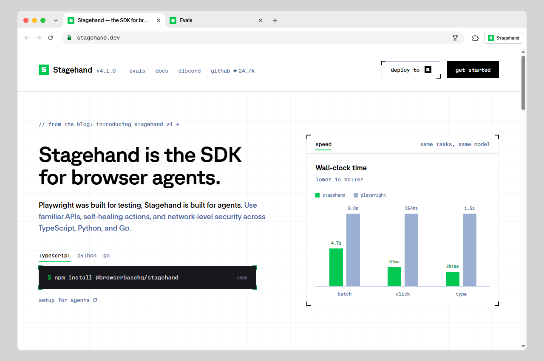The image size is (544, 361).
Task: Open the browser extensions puzzle icon
Action: point(475,38)
